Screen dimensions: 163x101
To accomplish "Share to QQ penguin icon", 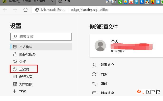I will (147, 2).
